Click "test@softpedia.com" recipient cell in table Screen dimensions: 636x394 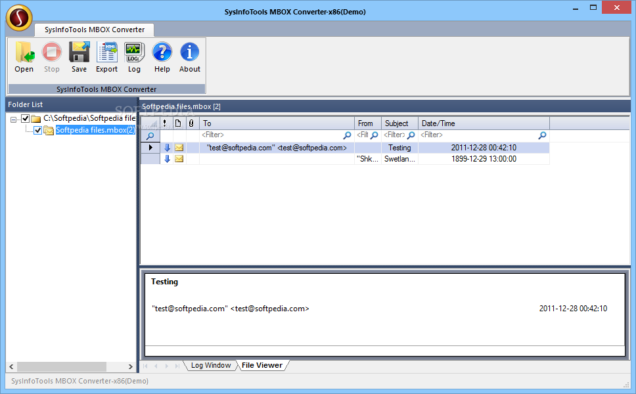[277, 148]
